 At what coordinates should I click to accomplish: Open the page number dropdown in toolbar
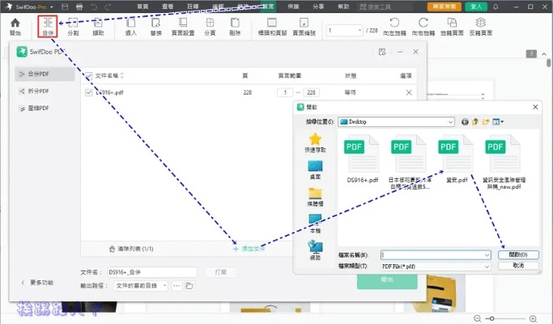359,30
